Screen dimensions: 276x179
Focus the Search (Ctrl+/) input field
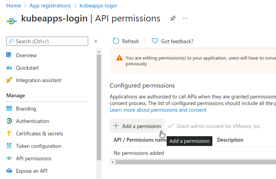click(47, 41)
